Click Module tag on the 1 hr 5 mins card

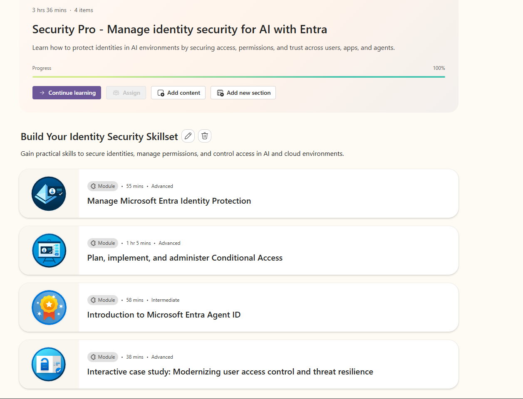[x=103, y=243]
